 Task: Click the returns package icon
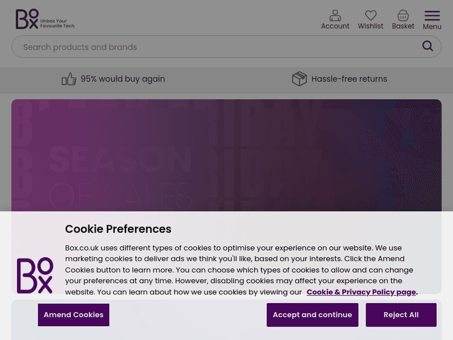click(x=300, y=79)
